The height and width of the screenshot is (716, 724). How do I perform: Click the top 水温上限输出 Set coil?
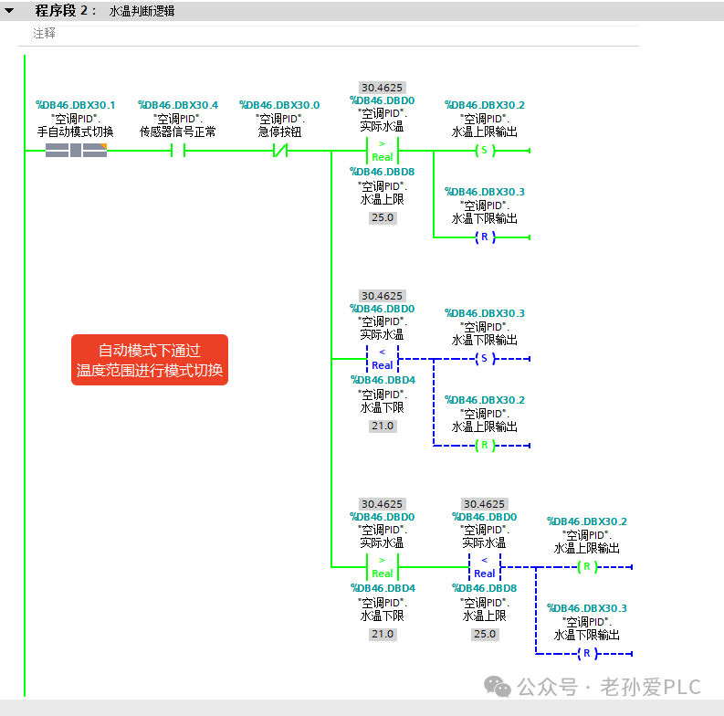pyautogui.click(x=485, y=150)
